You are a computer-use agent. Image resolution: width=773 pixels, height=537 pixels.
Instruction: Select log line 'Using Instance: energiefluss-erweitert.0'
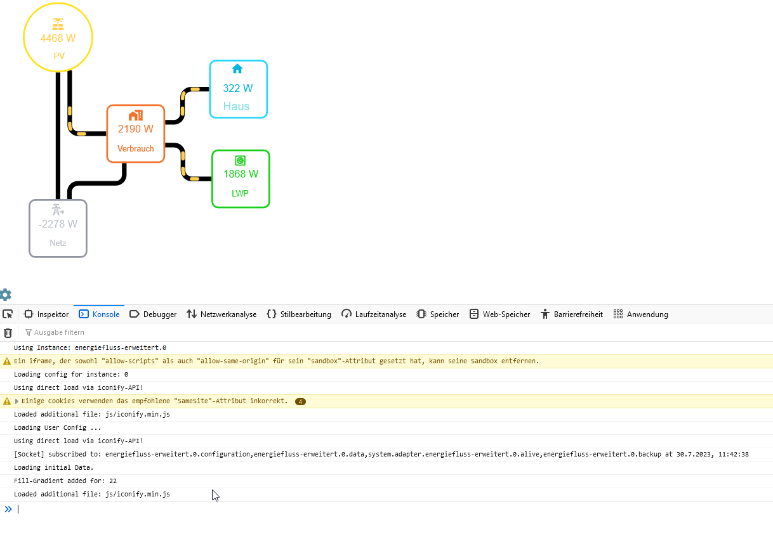[x=90, y=347]
